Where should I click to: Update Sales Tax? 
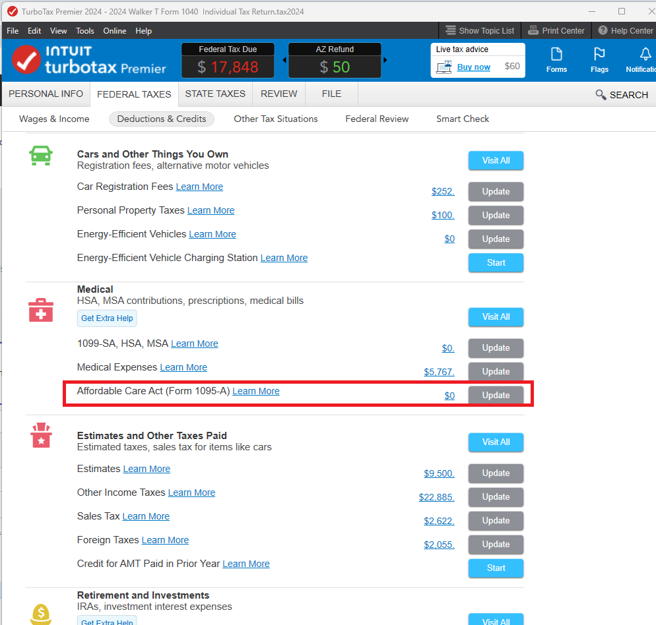click(496, 520)
